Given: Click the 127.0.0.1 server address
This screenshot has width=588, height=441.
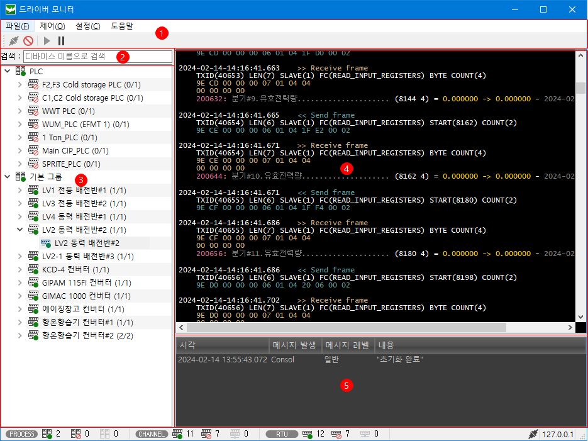Looking at the screenshot, I should 558,434.
